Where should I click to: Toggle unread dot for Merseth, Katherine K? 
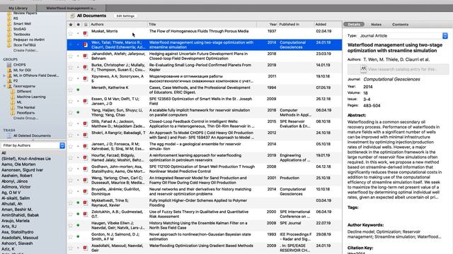point(78,90)
